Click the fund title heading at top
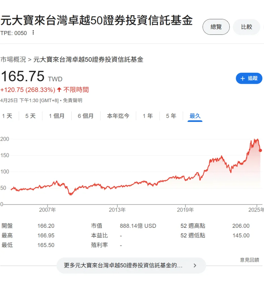Image resolution: width=264 pixels, height=289 pixels. pos(96,20)
